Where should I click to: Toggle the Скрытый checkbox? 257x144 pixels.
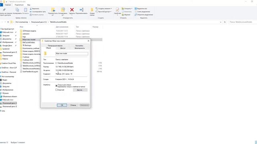click(56, 90)
